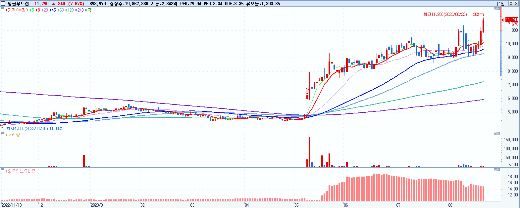Maximize the chart window from the title bar
The image size is (520, 208).
[511, 4]
